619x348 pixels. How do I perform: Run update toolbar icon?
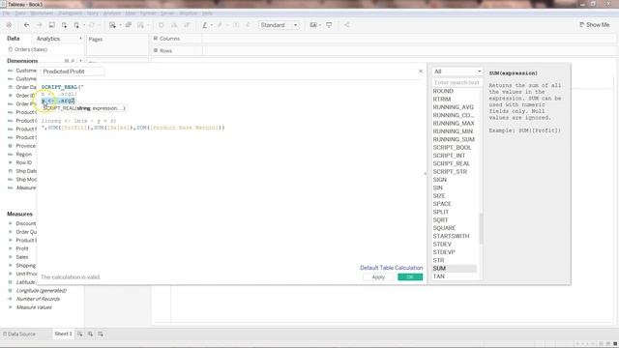92,25
